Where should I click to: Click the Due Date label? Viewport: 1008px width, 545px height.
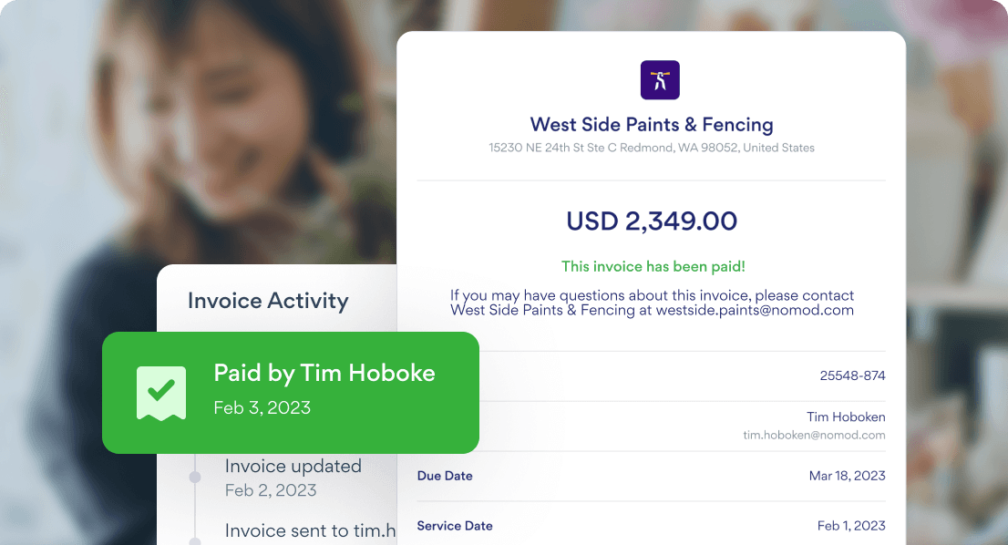[445, 476]
